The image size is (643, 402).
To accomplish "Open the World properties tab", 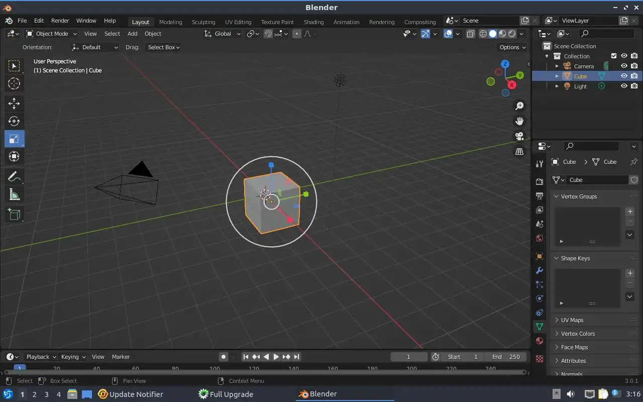I will point(540,238).
